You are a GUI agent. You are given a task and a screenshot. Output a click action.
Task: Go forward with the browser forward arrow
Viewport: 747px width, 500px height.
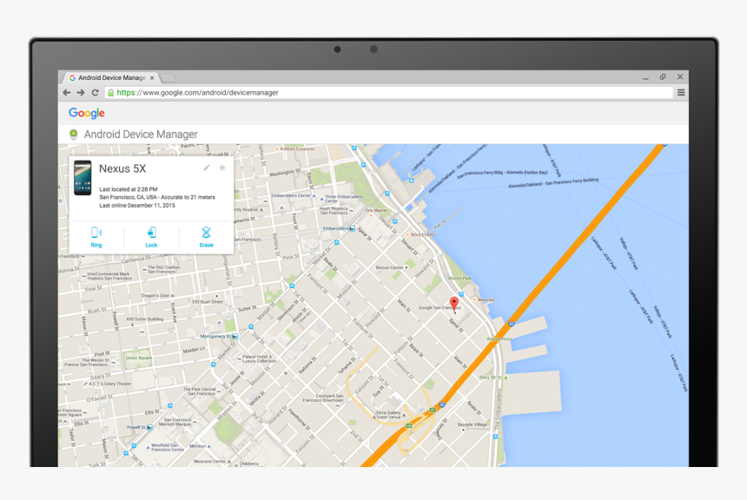tap(81, 92)
